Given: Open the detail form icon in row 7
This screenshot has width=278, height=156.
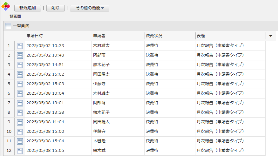Looking at the screenshot, I should pos(20,103).
